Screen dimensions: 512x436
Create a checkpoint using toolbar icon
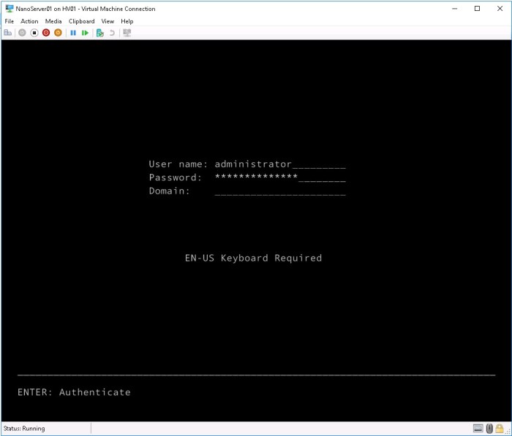pos(100,33)
